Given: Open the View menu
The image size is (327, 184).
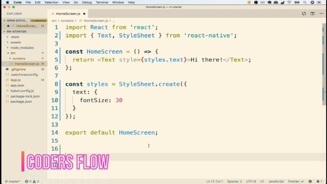Looking at the screenshot, I should point(66,2).
